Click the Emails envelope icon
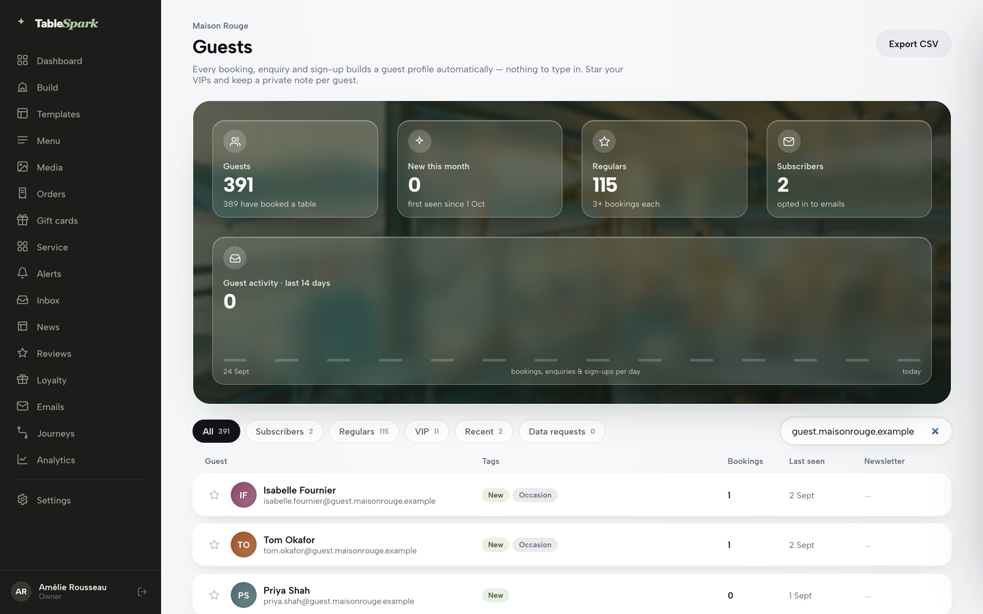This screenshot has height=614, width=983. click(x=23, y=407)
